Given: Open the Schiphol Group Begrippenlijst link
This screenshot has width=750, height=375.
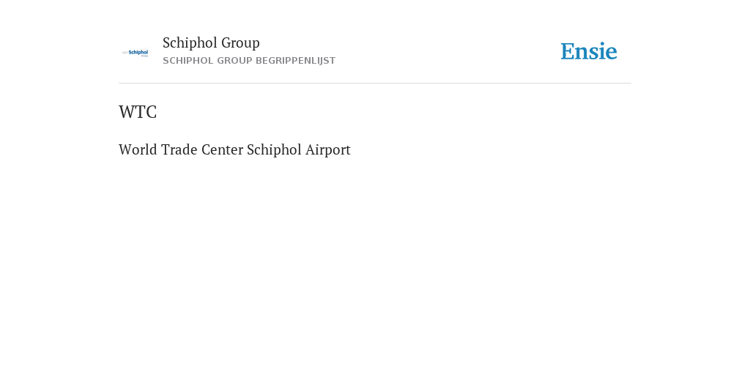Looking at the screenshot, I should [249, 61].
